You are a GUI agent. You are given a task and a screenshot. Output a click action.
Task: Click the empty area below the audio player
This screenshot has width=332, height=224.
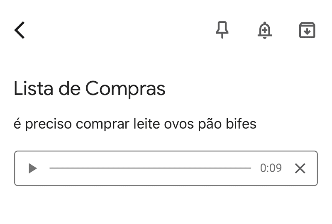166,205
